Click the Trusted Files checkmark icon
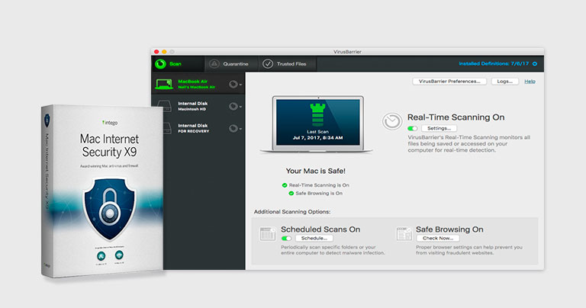The height and width of the screenshot is (308, 586). [x=268, y=64]
